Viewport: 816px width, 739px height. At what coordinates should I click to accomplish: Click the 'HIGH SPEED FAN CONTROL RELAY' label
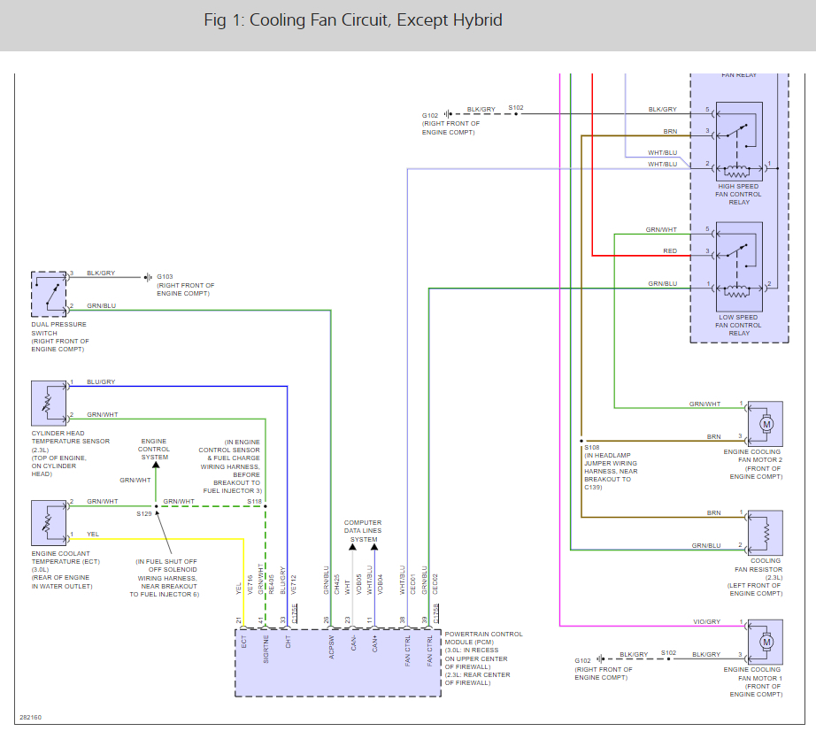click(738, 194)
